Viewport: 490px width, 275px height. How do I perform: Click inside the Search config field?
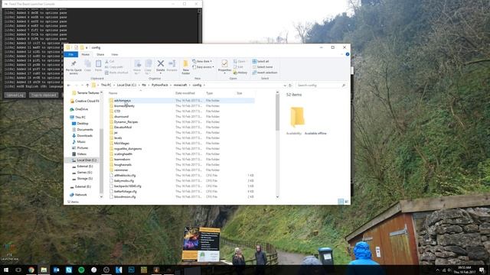point(322,85)
